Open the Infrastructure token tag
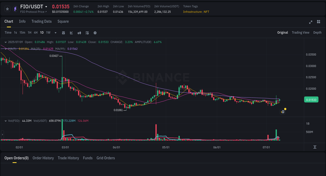Screen dimensions: 326x176 [192, 12]
